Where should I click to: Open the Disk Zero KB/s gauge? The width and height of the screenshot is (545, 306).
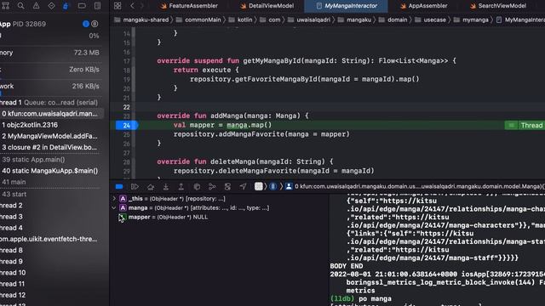(x=50, y=70)
